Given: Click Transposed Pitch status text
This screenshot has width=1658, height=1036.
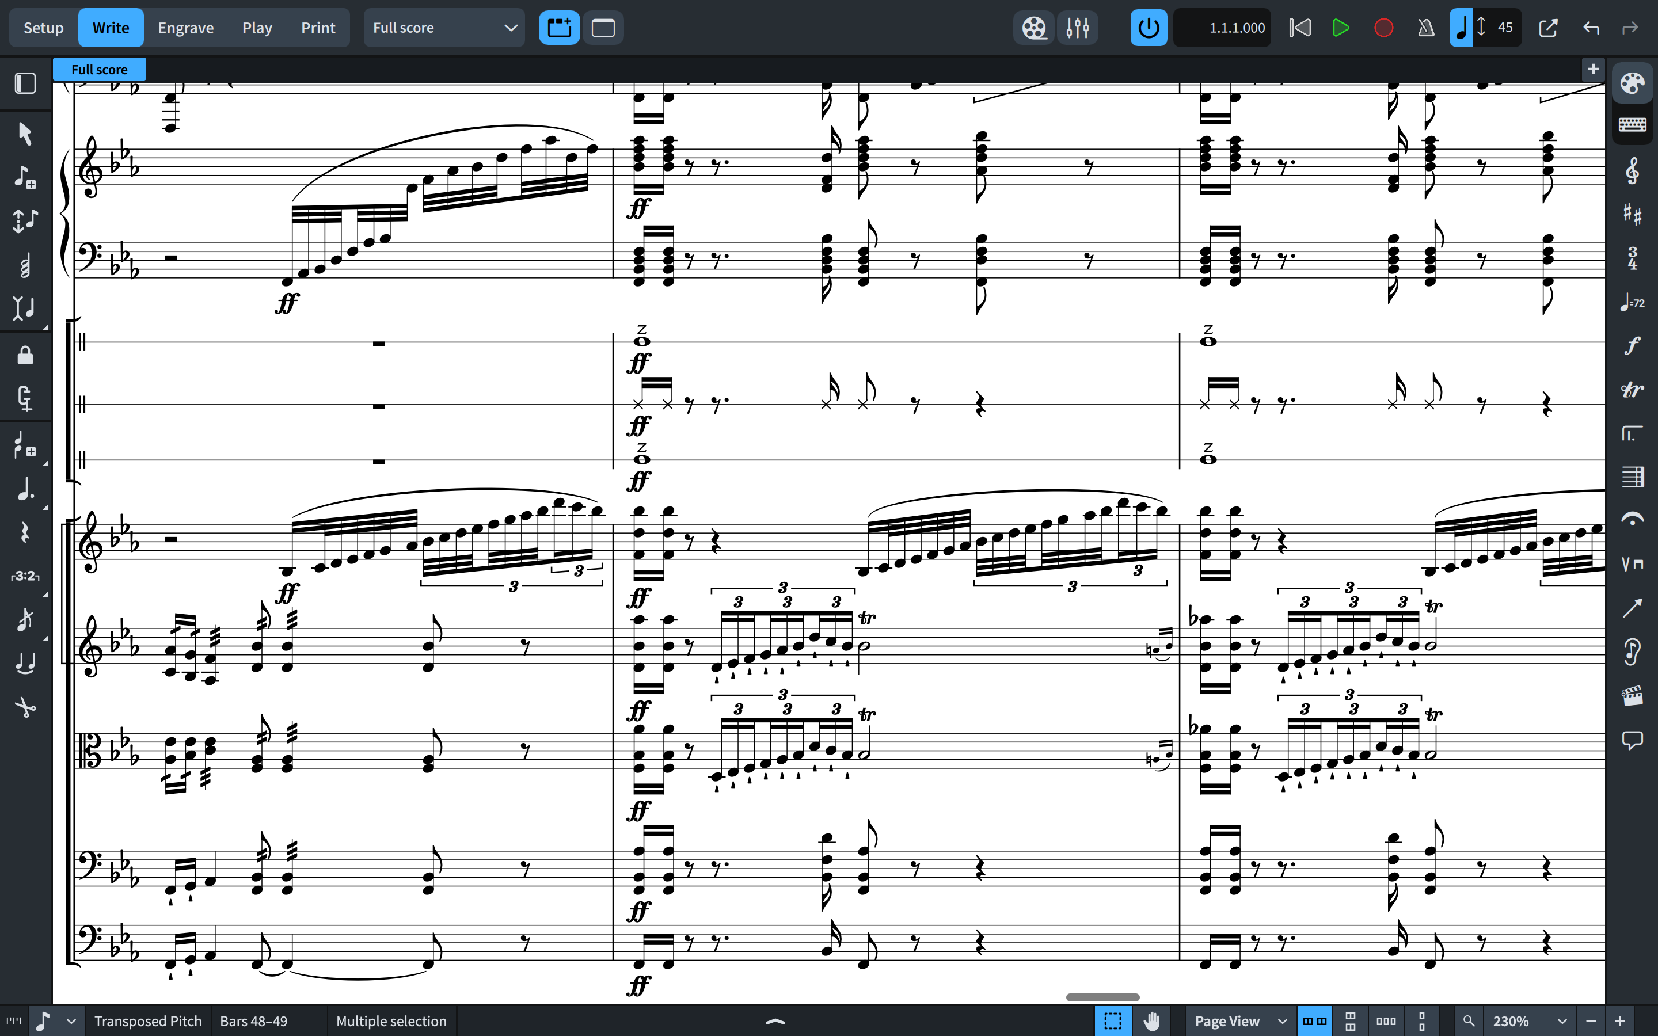Looking at the screenshot, I should (148, 1021).
